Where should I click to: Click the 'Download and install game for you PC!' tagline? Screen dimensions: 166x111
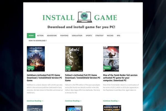[81, 27]
